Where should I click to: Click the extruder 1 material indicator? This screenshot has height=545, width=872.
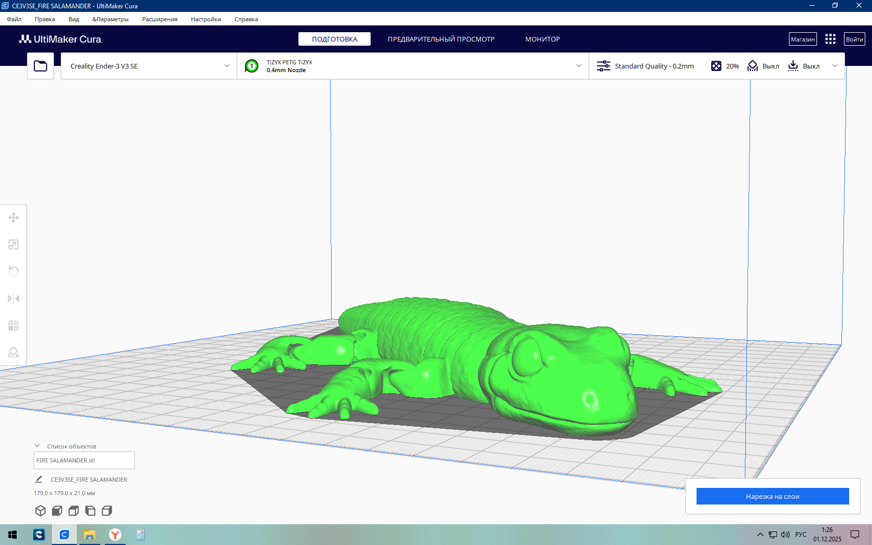(x=252, y=66)
